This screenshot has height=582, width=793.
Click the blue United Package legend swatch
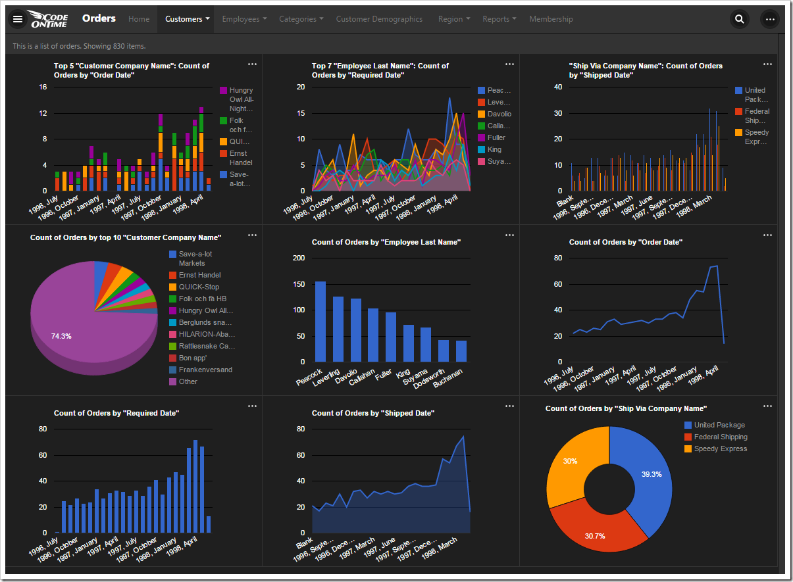[x=688, y=425]
